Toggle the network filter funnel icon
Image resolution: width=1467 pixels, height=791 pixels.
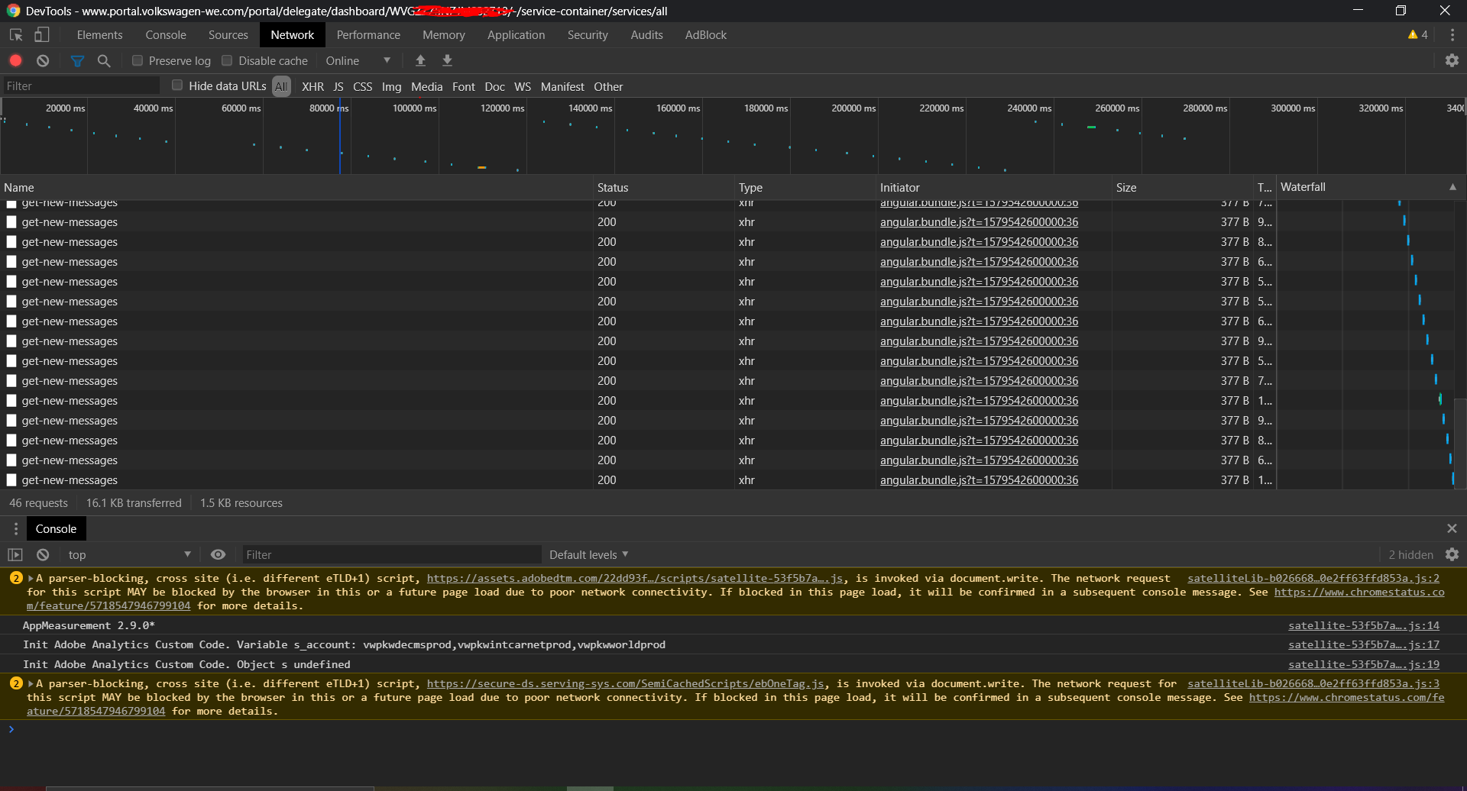point(77,60)
